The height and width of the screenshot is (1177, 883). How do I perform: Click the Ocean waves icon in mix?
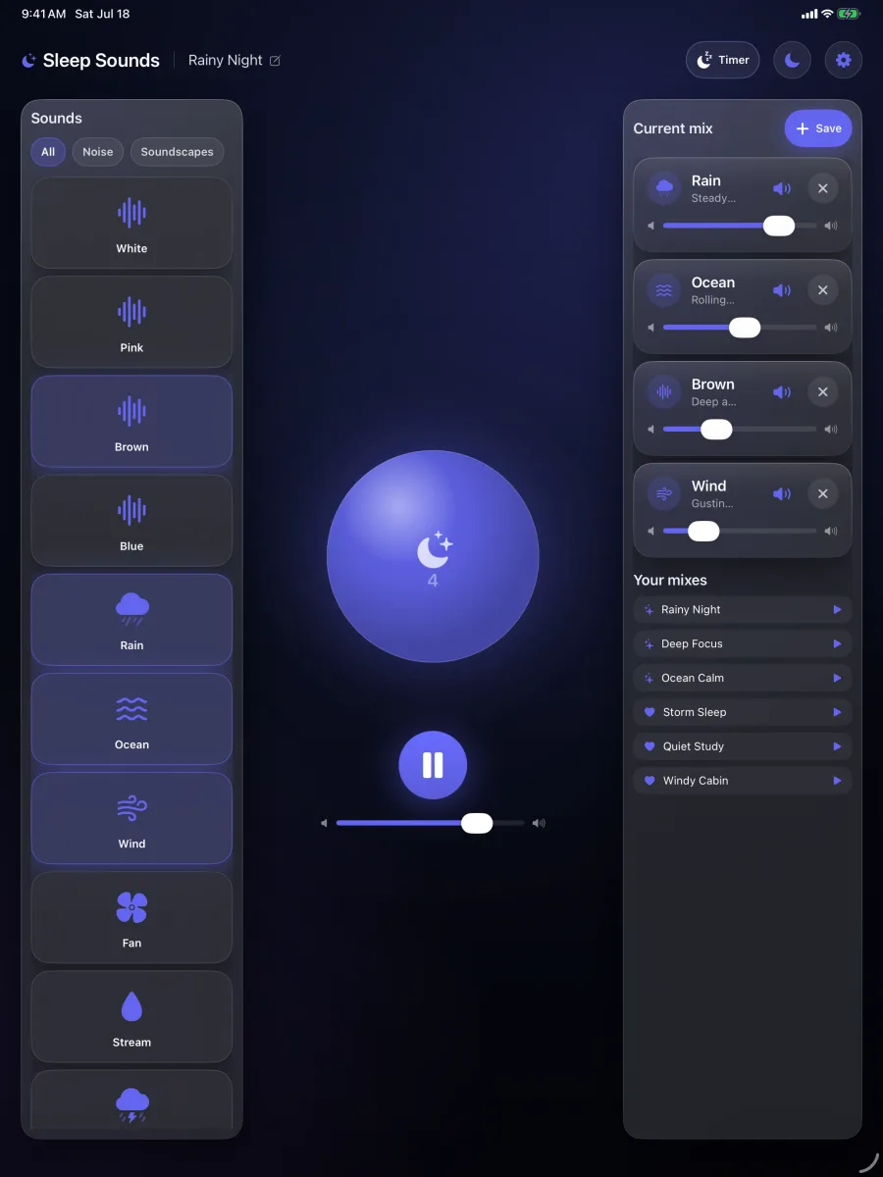(x=664, y=290)
